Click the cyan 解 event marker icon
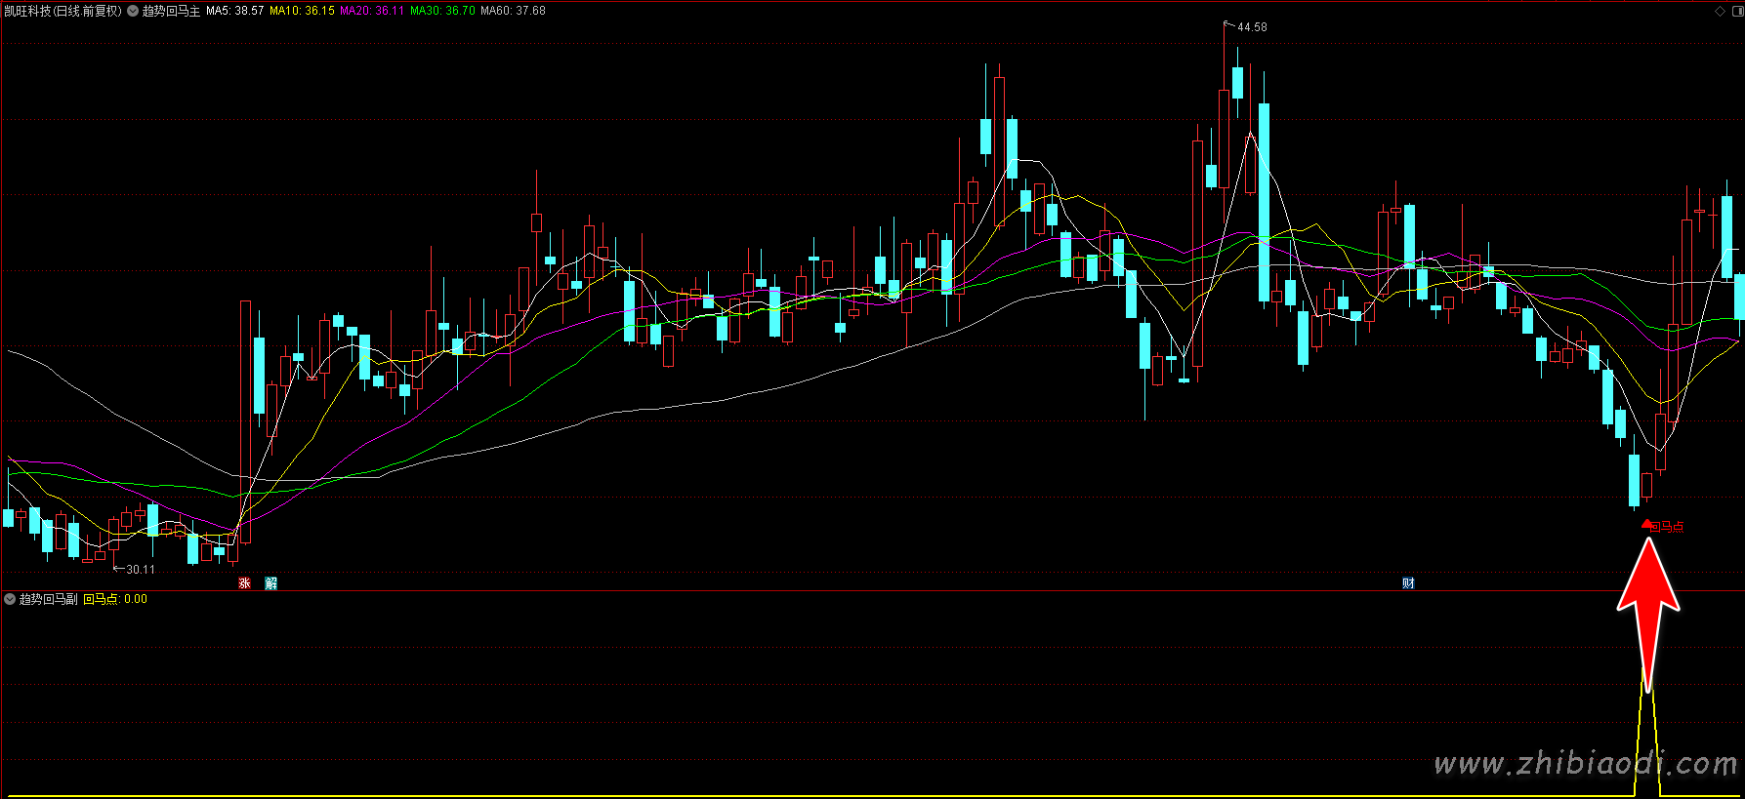The width and height of the screenshot is (1745, 799). (271, 583)
